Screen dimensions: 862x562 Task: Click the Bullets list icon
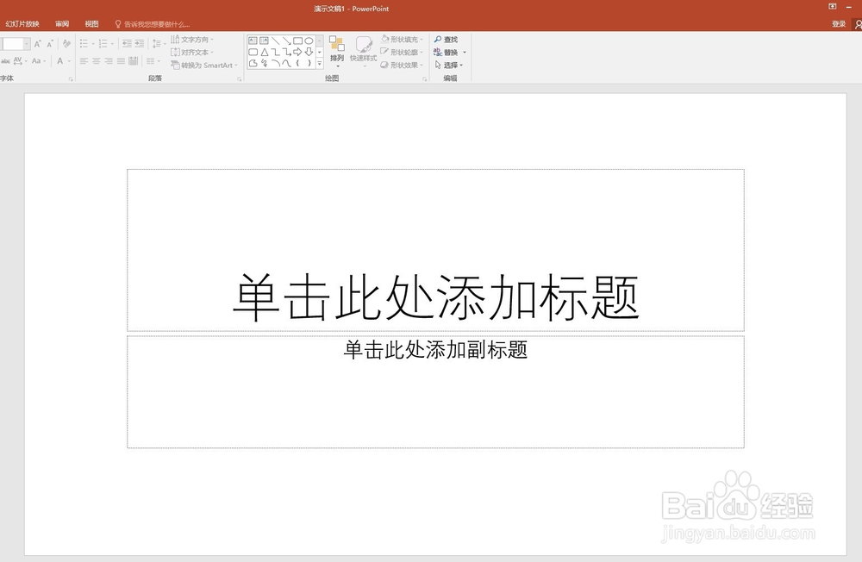click(x=84, y=43)
